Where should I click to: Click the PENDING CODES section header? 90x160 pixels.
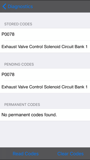coord(19,64)
